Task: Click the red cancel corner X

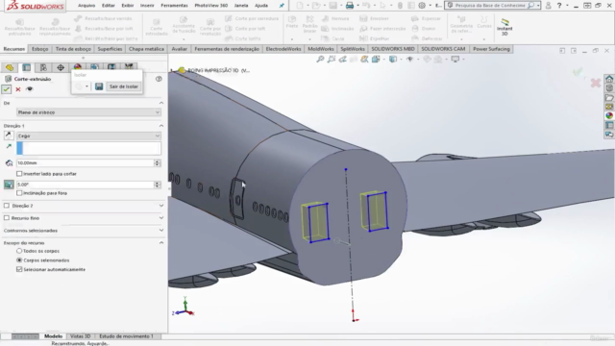Action: 596,83
